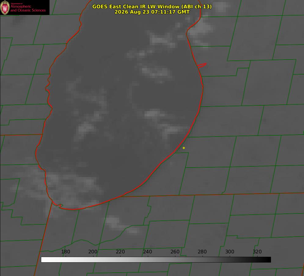Click the GOES East Clean IR title
304x276 pixels.
click(152, 6)
